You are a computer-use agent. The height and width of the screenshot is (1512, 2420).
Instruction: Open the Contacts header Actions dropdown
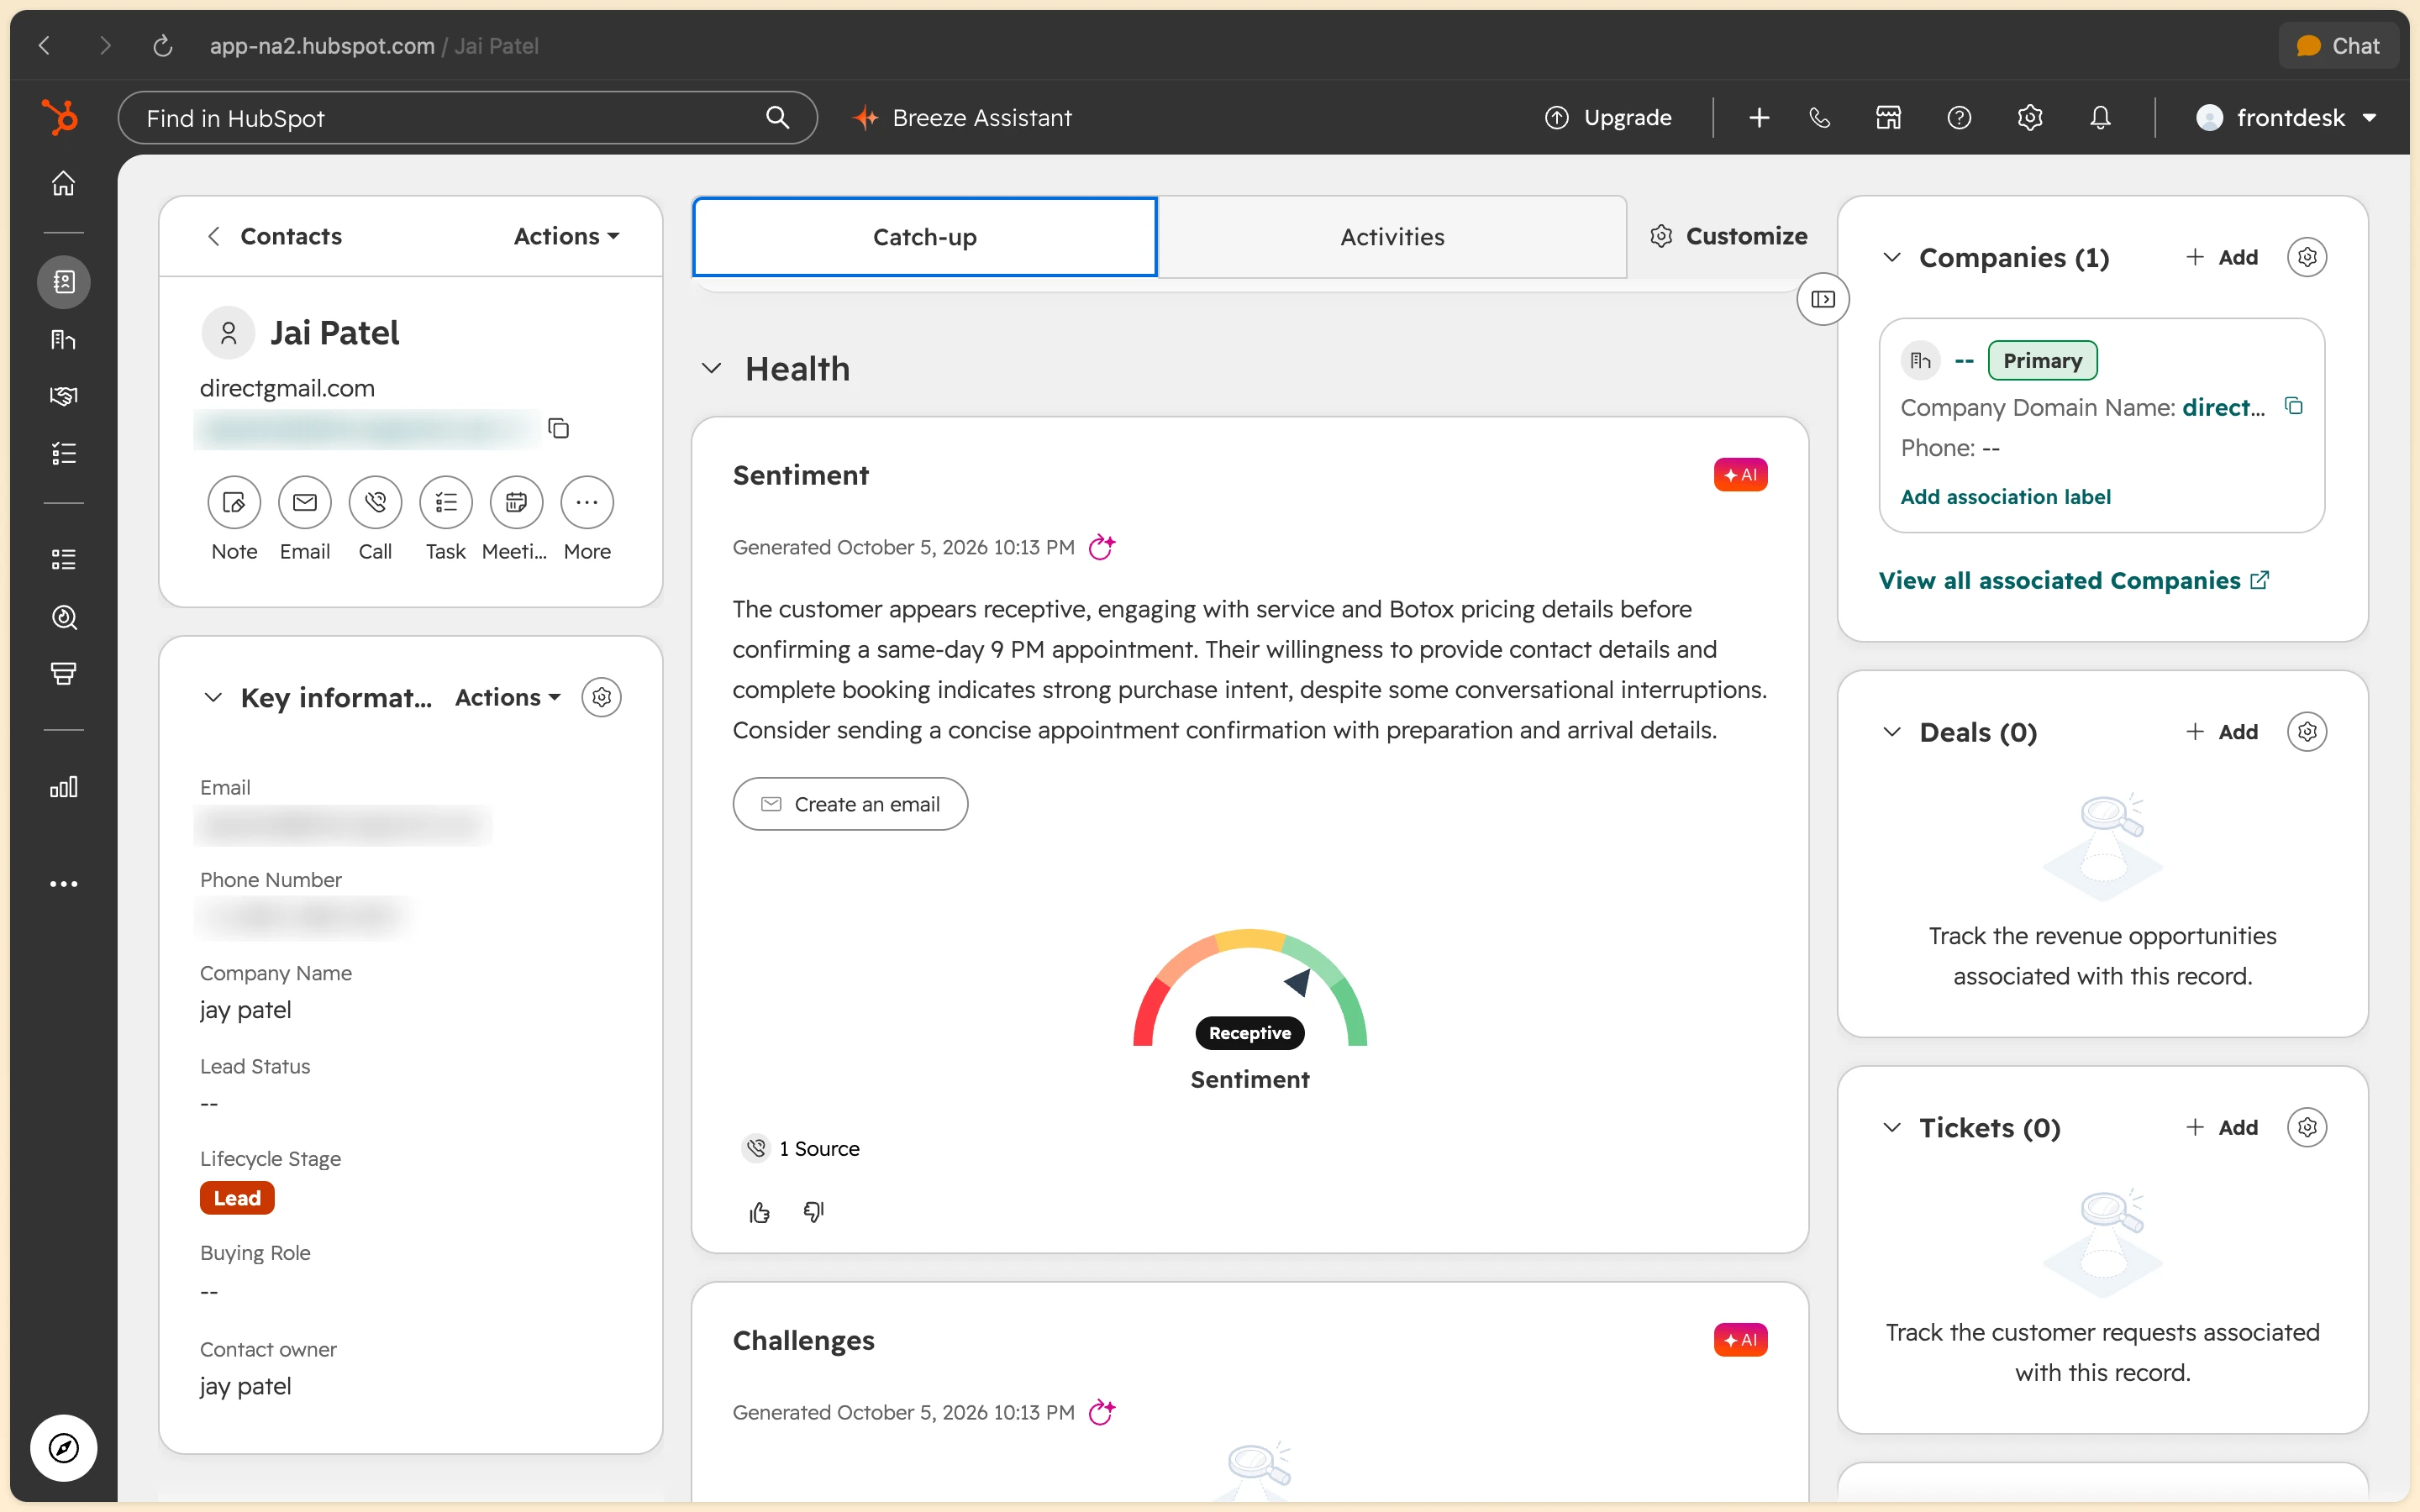click(x=566, y=236)
